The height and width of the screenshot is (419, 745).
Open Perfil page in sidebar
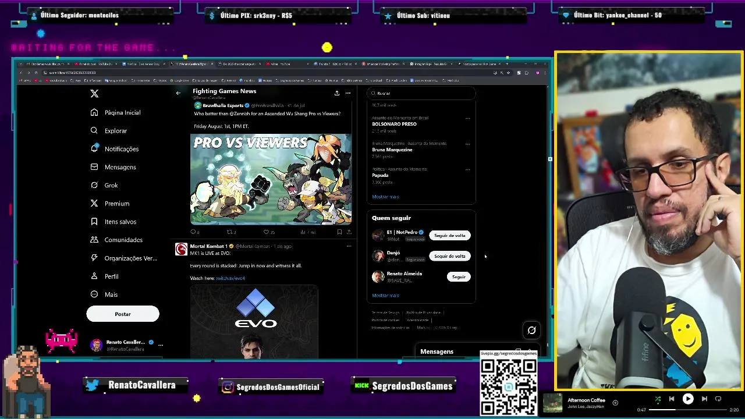pyautogui.click(x=105, y=276)
